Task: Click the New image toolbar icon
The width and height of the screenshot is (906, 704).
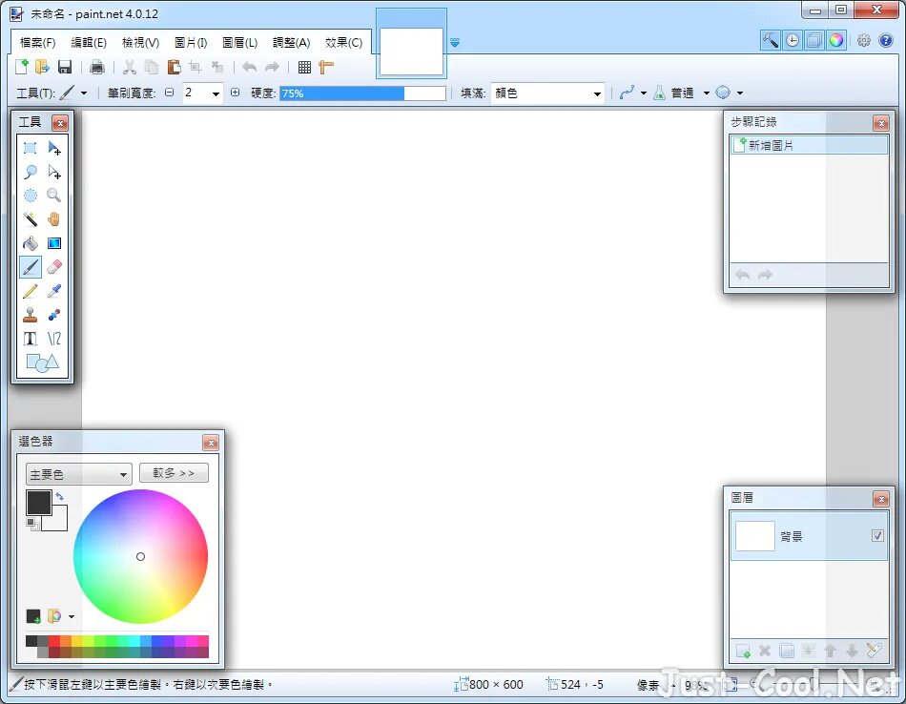Action: (21, 67)
